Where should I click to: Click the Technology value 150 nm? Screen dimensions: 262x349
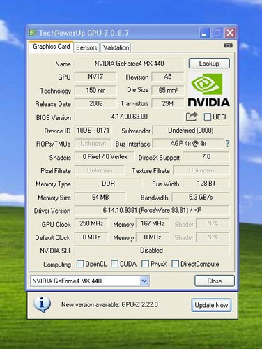(95, 90)
